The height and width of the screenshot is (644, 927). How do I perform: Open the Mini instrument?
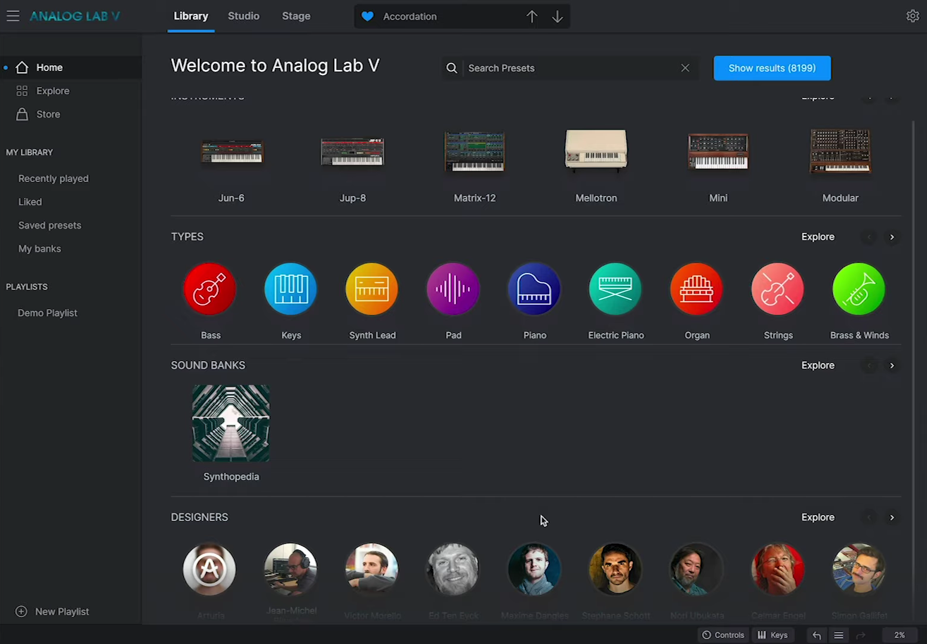click(718, 152)
